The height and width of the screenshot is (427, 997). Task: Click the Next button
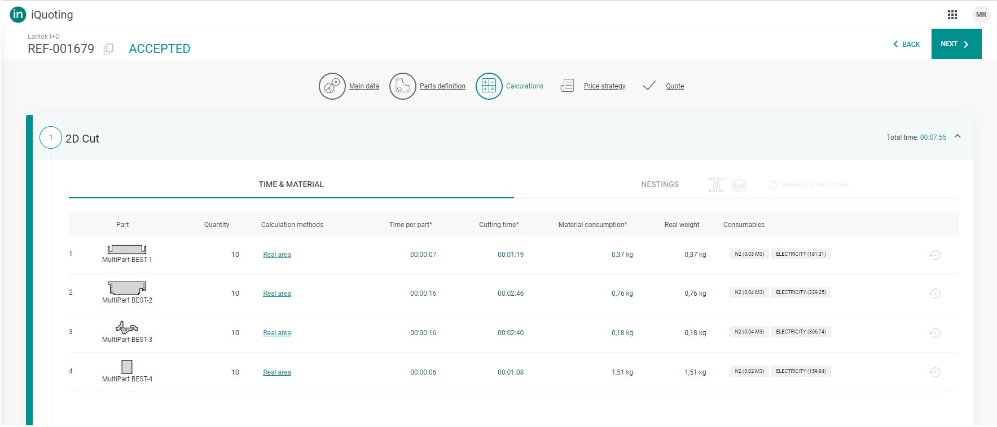tap(956, 44)
